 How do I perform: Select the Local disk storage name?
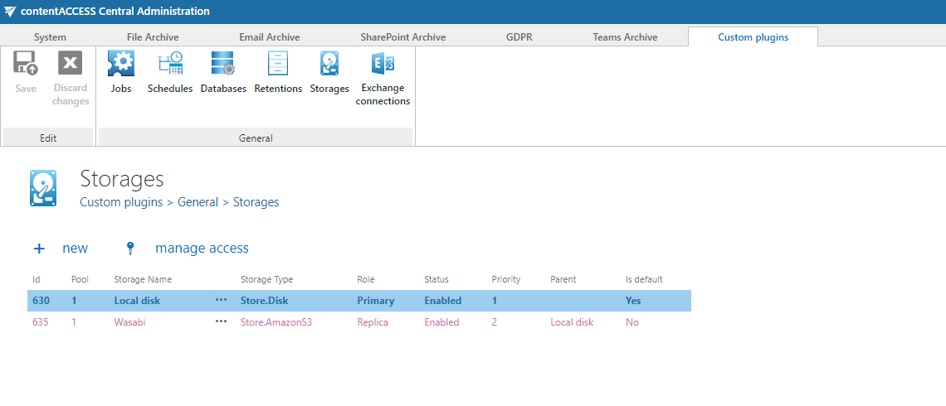coord(137,301)
